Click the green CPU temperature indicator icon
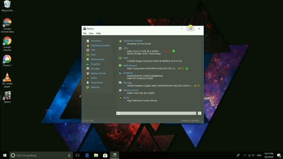This screenshot has height=159, width=283. point(174,51)
